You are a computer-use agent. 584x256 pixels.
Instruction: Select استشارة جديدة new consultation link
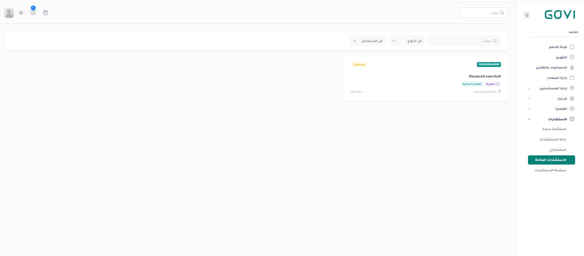pos(554,129)
